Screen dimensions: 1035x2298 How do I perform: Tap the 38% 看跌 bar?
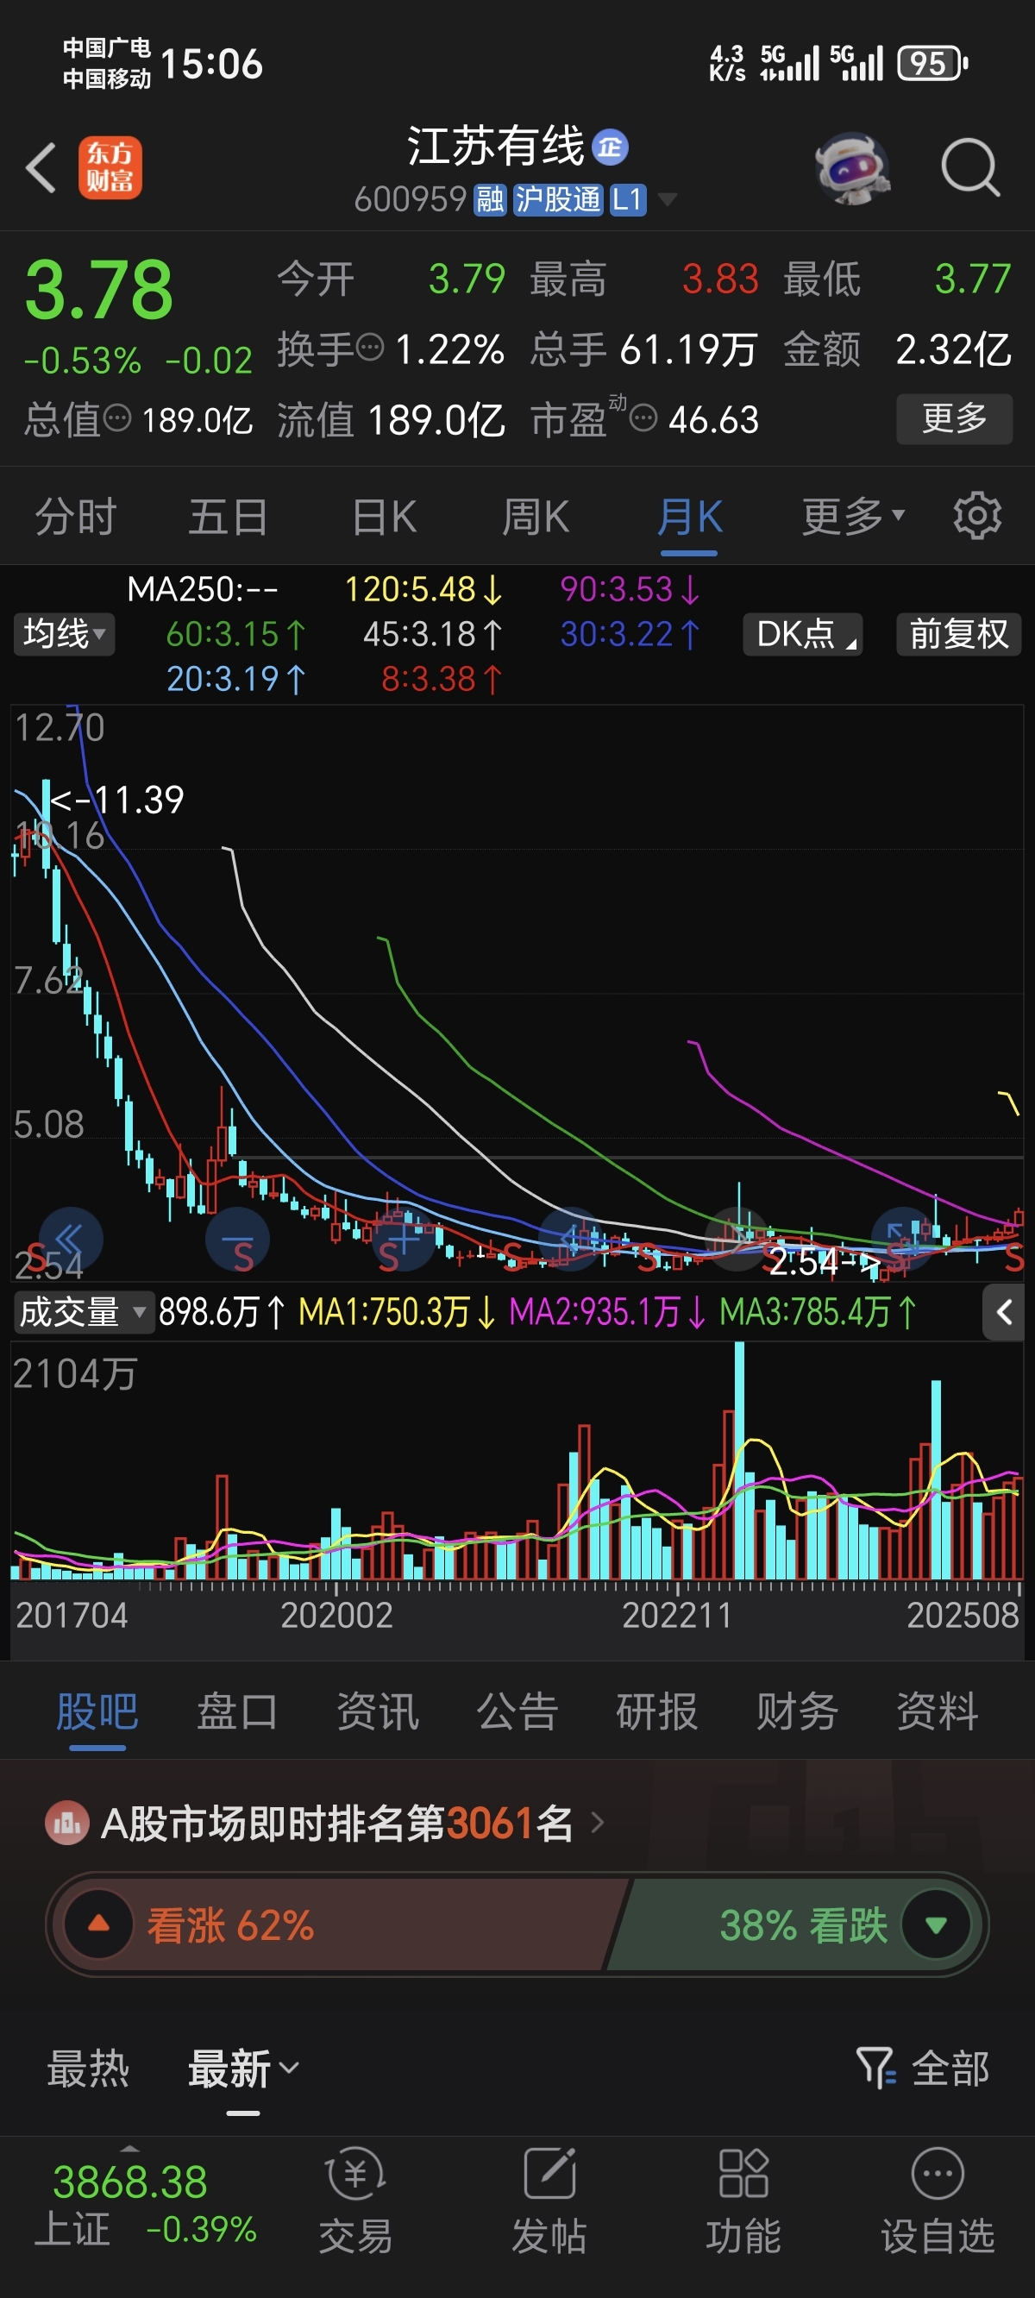[794, 1924]
